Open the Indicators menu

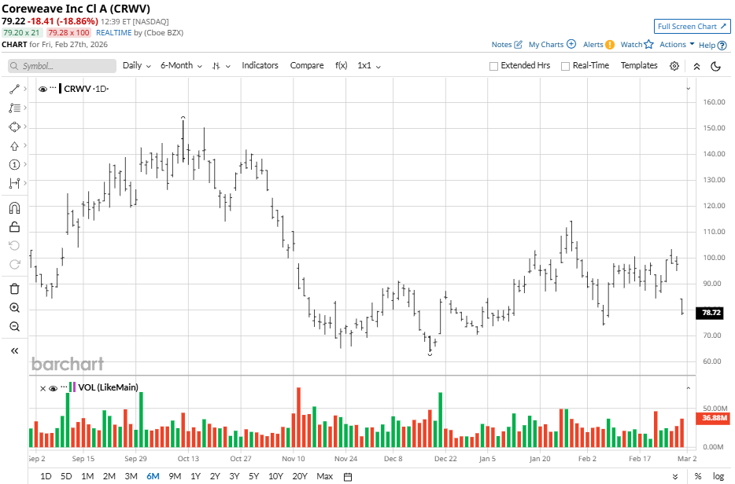tap(260, 65)
